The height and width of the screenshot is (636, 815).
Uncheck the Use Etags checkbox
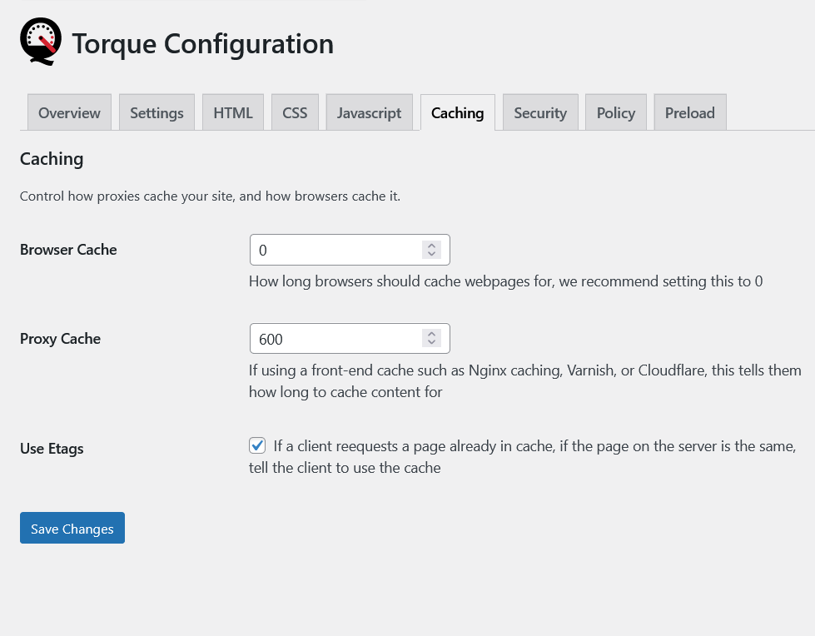pyautogui.click(x=257, y=446)
